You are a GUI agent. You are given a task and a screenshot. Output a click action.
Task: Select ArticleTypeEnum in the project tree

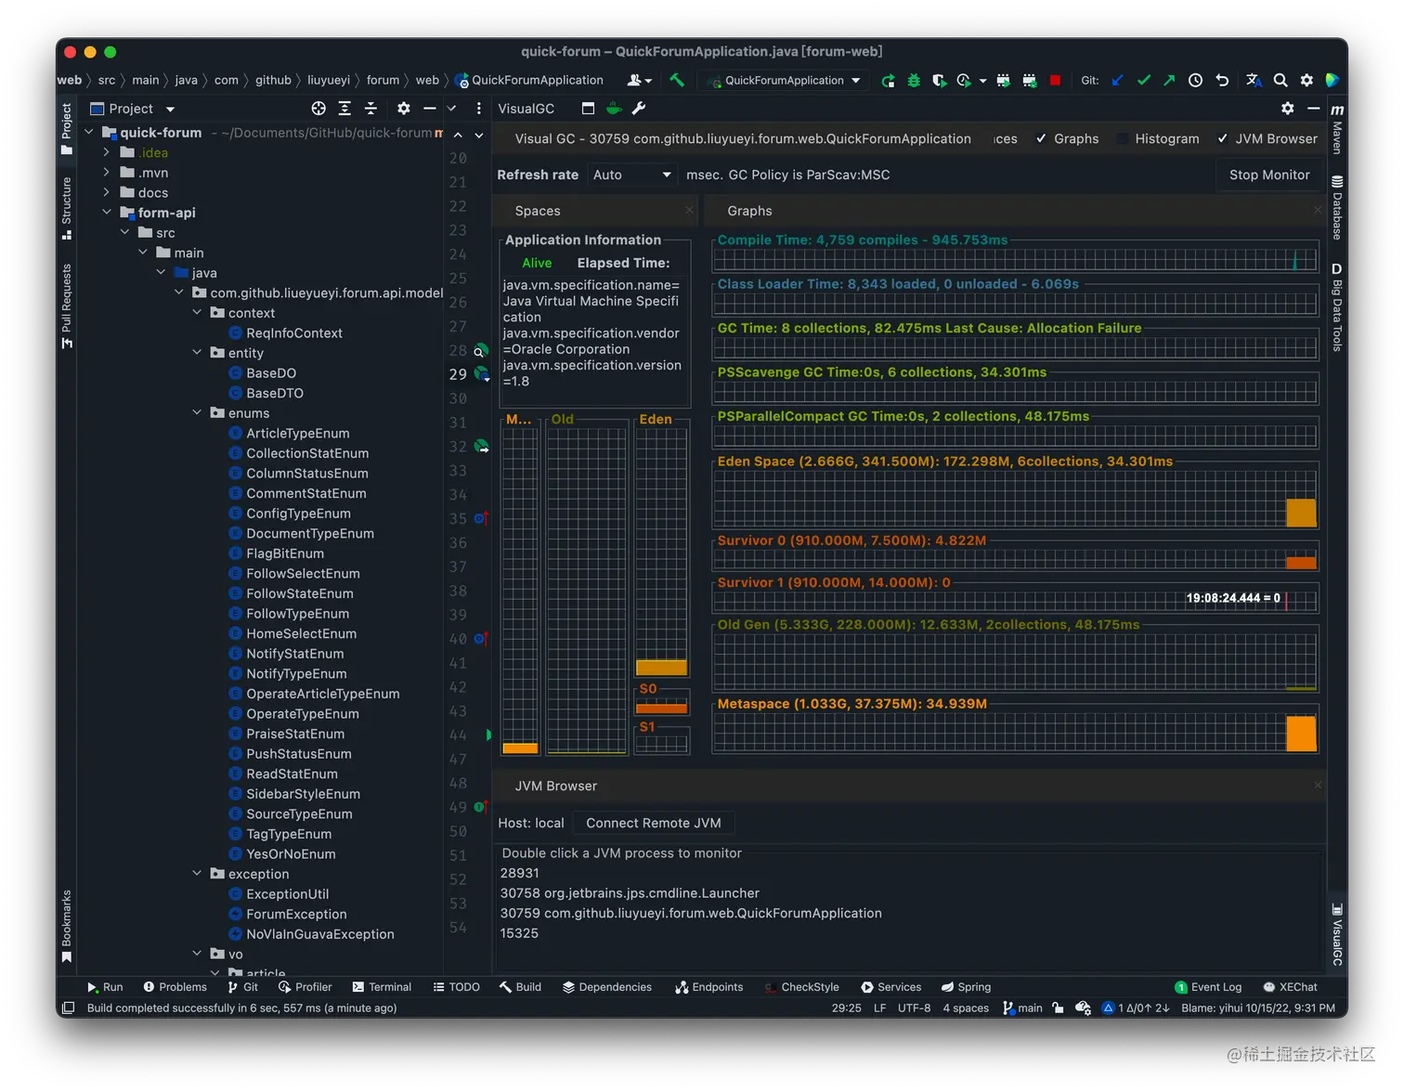297,434
